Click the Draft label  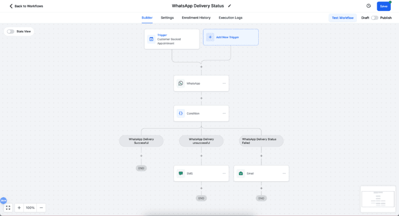pyautogui.click(x=365, y=18)
